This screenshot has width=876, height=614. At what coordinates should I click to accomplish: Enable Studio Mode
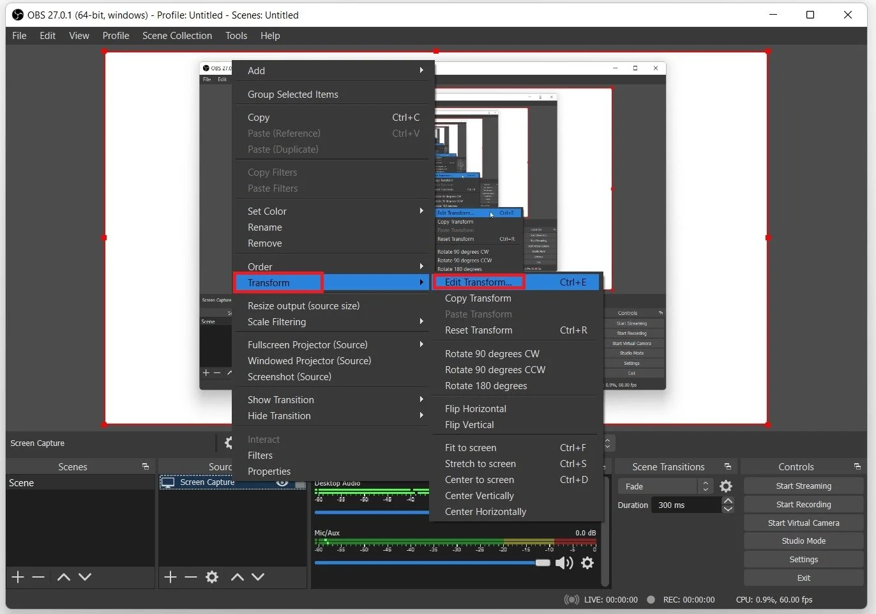[803, 541]
